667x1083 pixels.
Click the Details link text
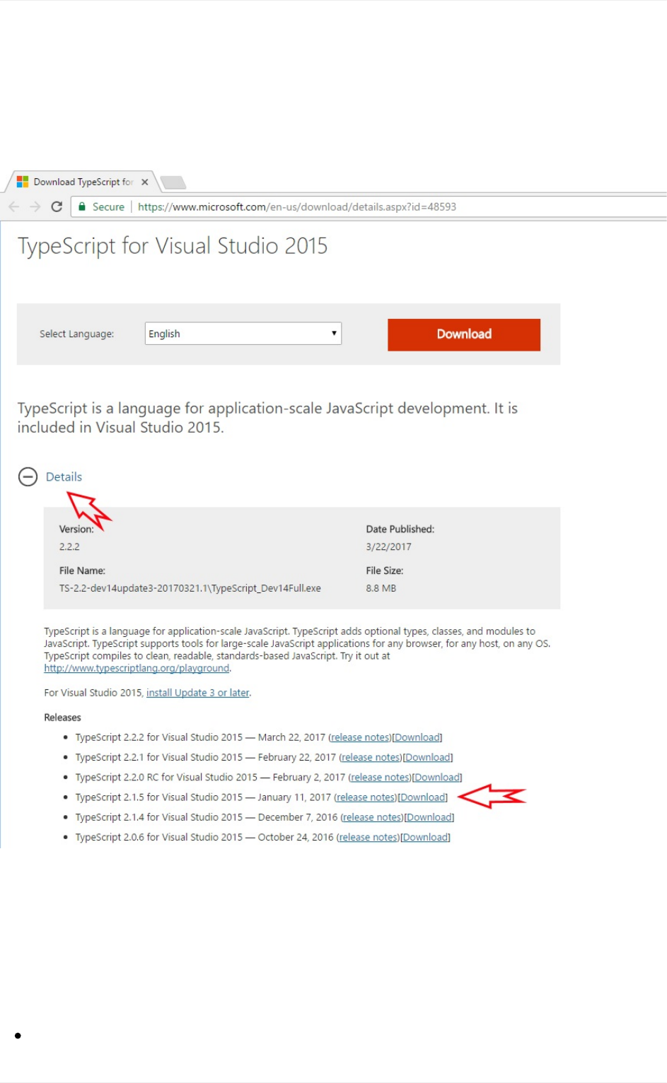64,477
